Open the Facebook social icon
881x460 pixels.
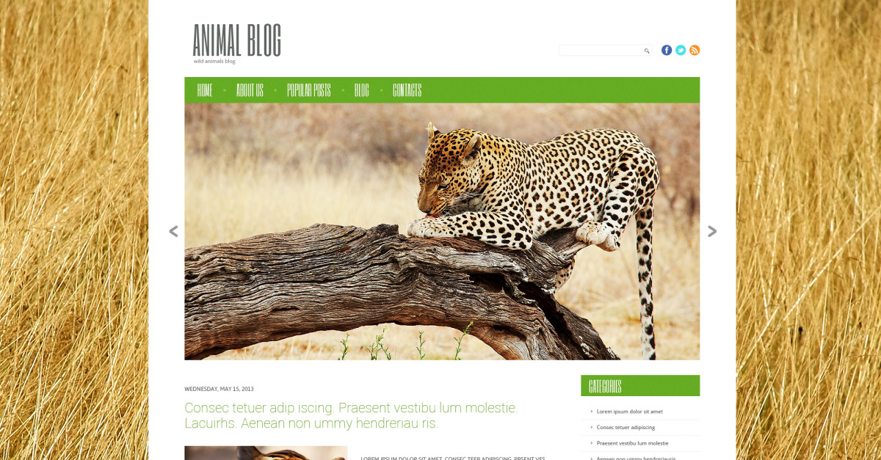tap(667, 50)
